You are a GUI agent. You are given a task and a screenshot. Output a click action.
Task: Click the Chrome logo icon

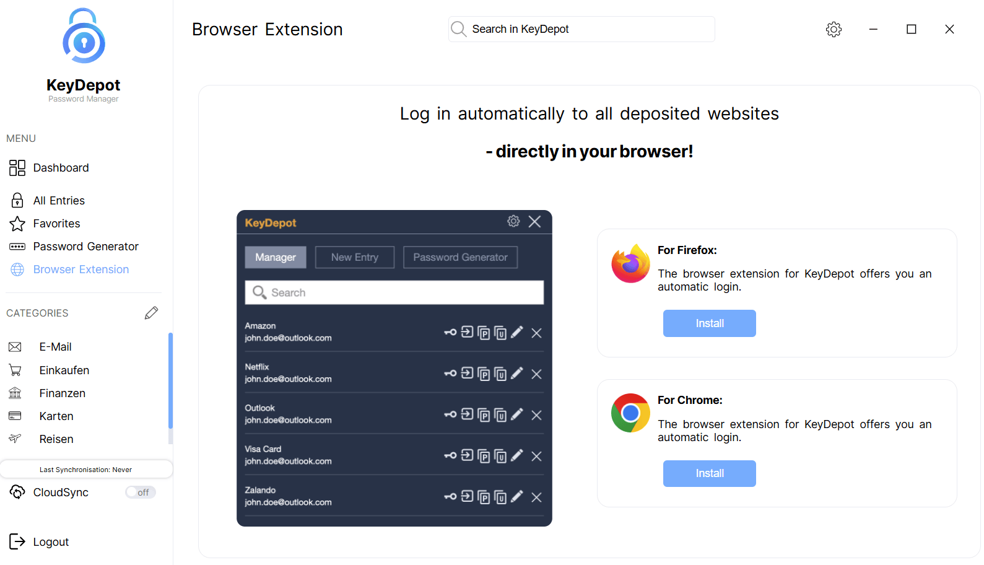tap(630, 413)
